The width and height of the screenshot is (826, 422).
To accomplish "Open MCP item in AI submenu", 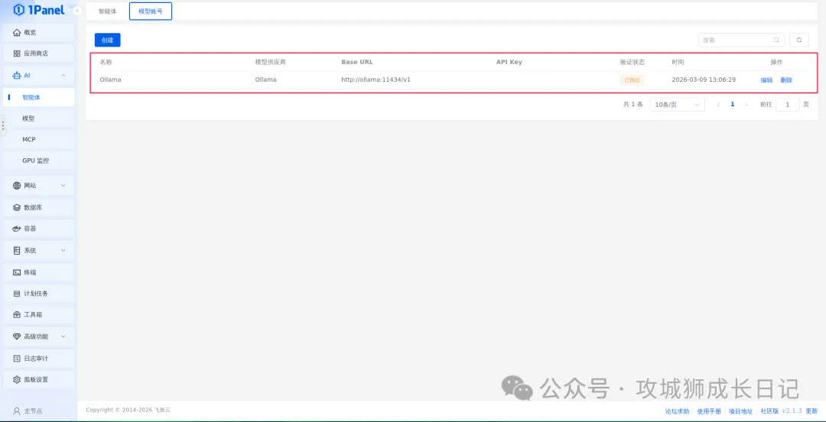I will coord(29,140).
